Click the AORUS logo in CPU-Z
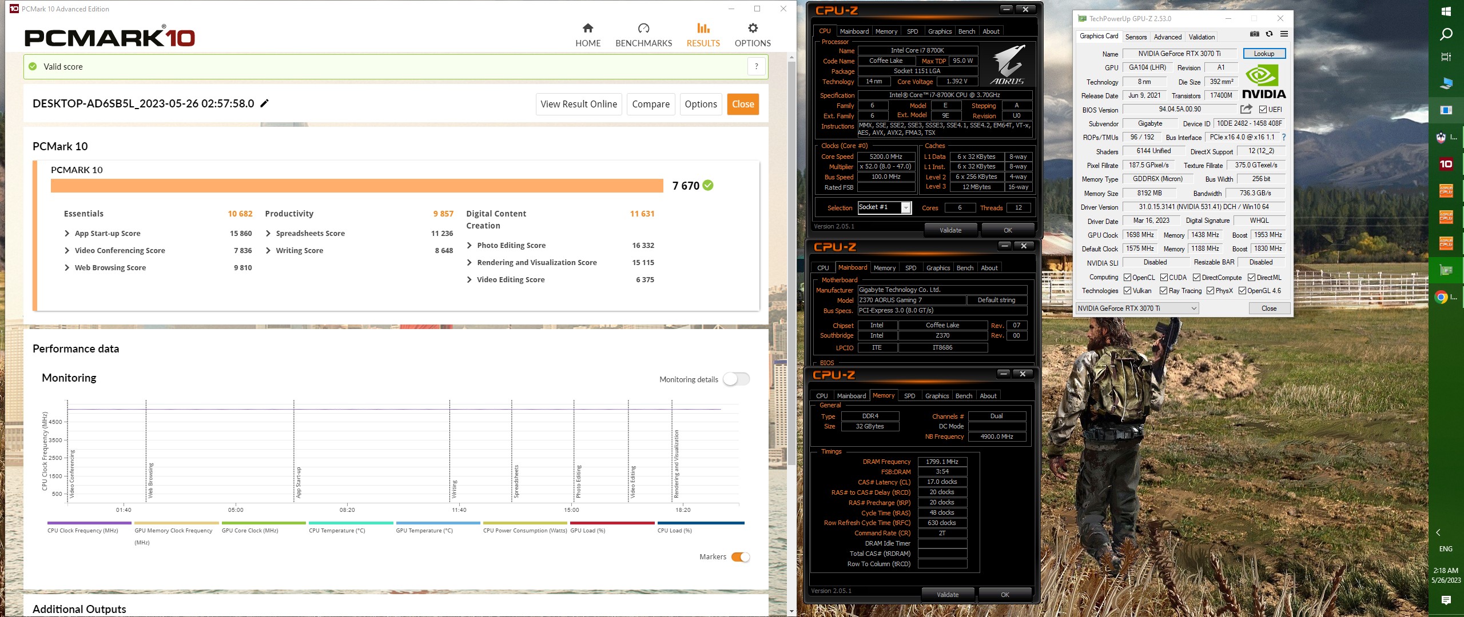Image resolution: width=1464 pixels, height=617 pixels. pyautogui.click(x=1007, y=65)
